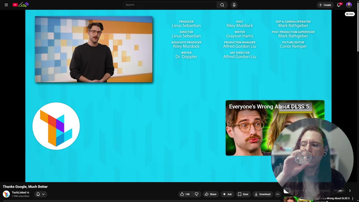Open subscription notification bell dropdown
Screen dimensions: 359x202
coord(41,194)
